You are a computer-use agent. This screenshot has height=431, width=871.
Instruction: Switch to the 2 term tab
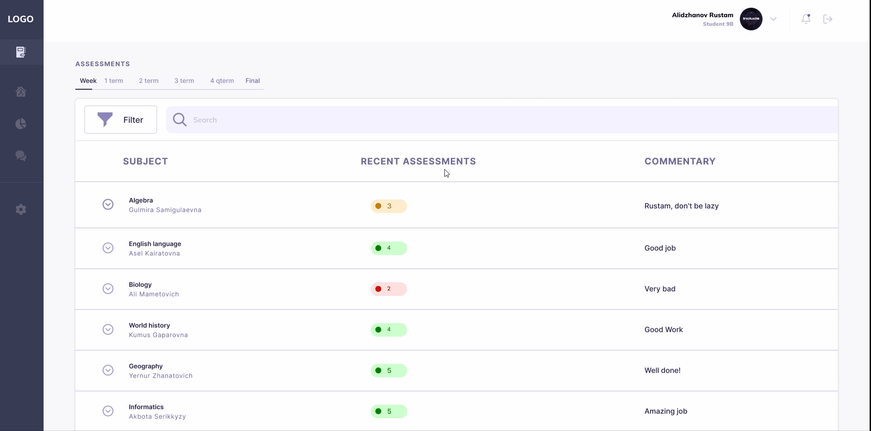point(149,81)
